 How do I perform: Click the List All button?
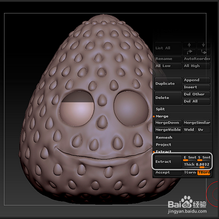(168, 48)
